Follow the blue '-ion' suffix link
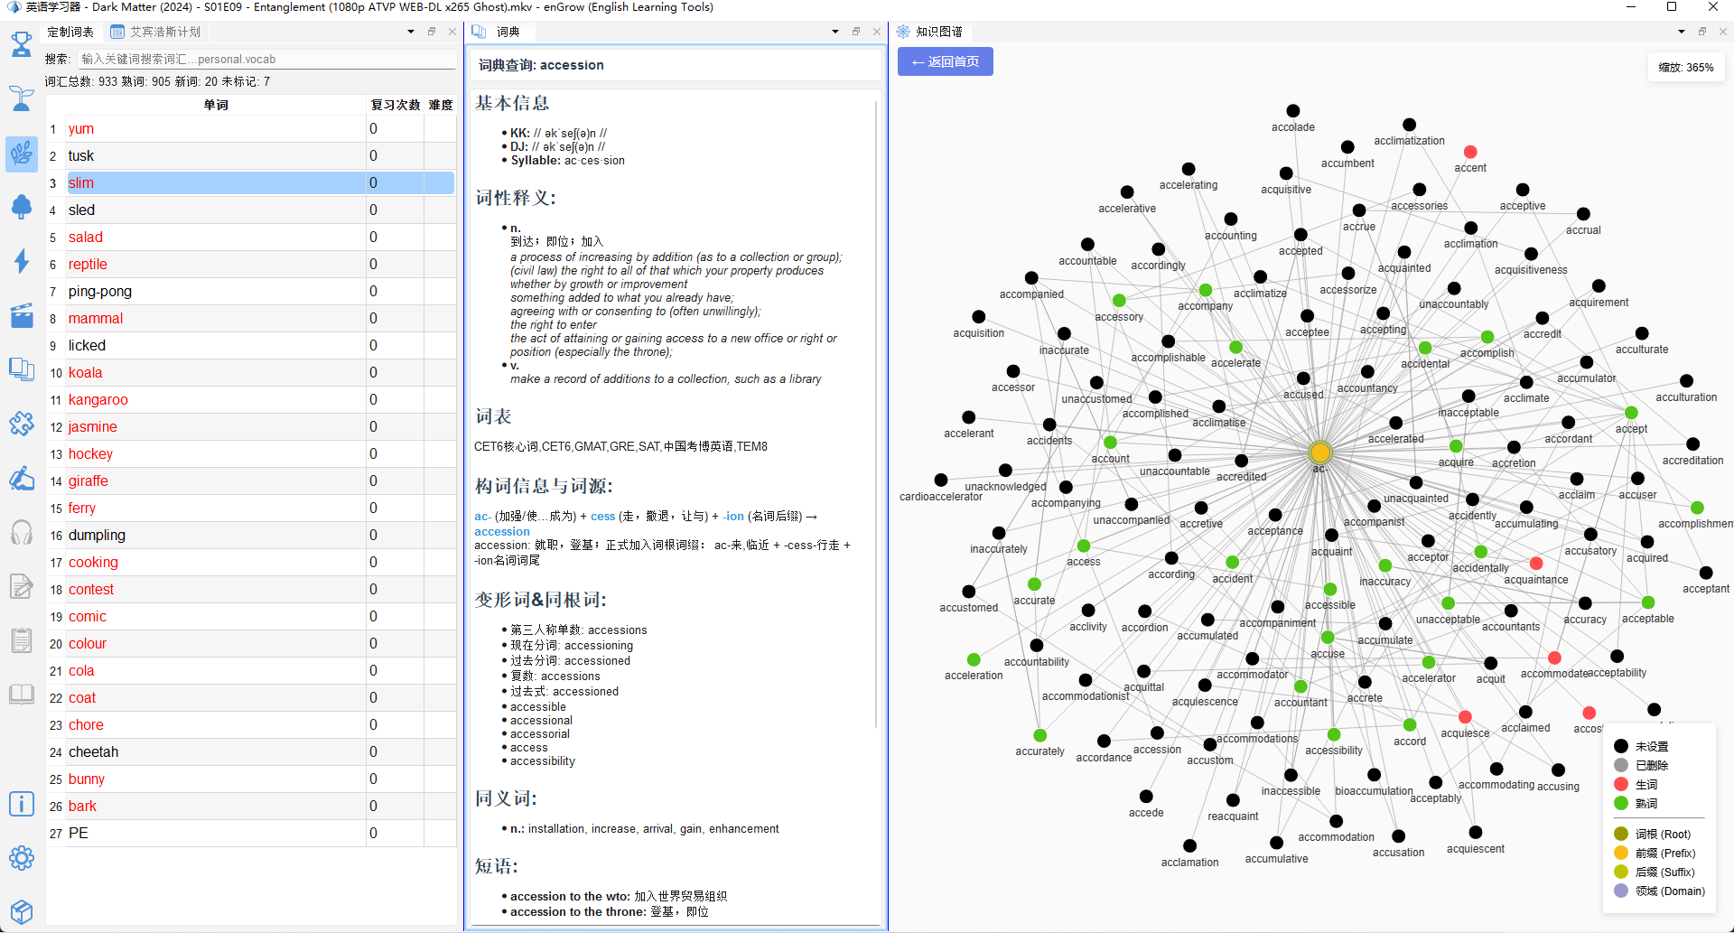This screenshot has width=1734, height=933. pyautogui.click(x=733, y=517)
